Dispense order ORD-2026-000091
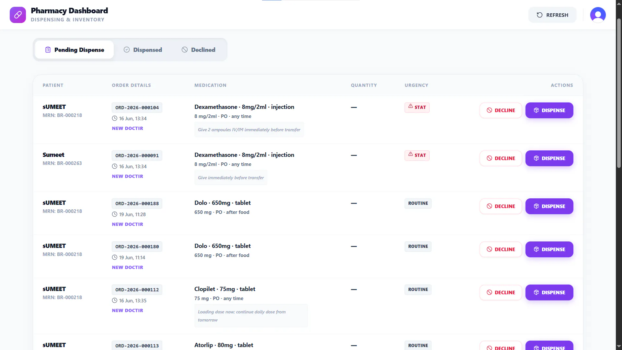Screen dimensions: 622x350 [x=549, y=158]
